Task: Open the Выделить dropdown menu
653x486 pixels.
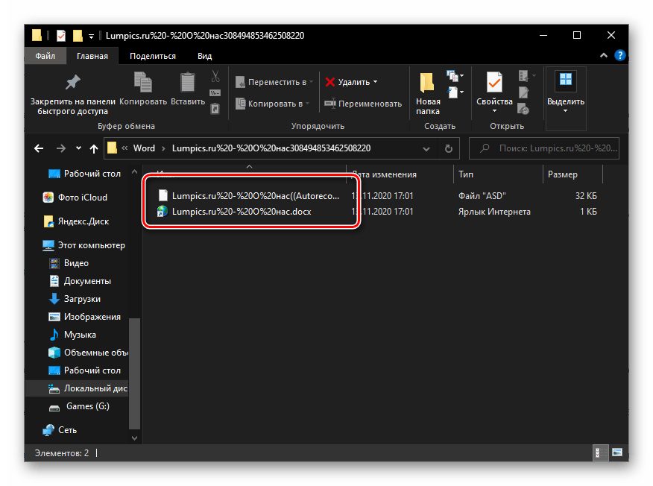Action: click(x=565, y=111)
